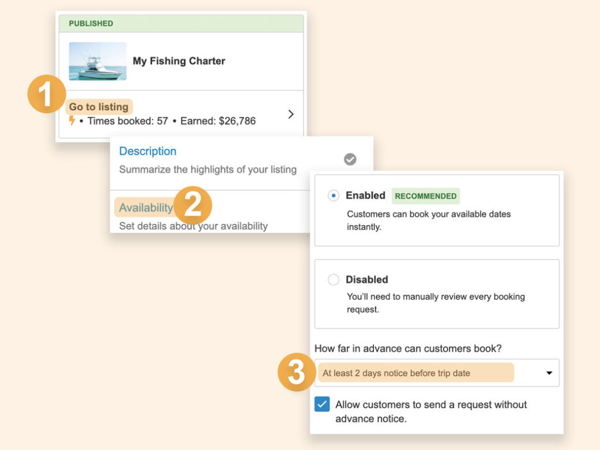Open the Description section
Screen dimensions: 600x450
[148, 151]
